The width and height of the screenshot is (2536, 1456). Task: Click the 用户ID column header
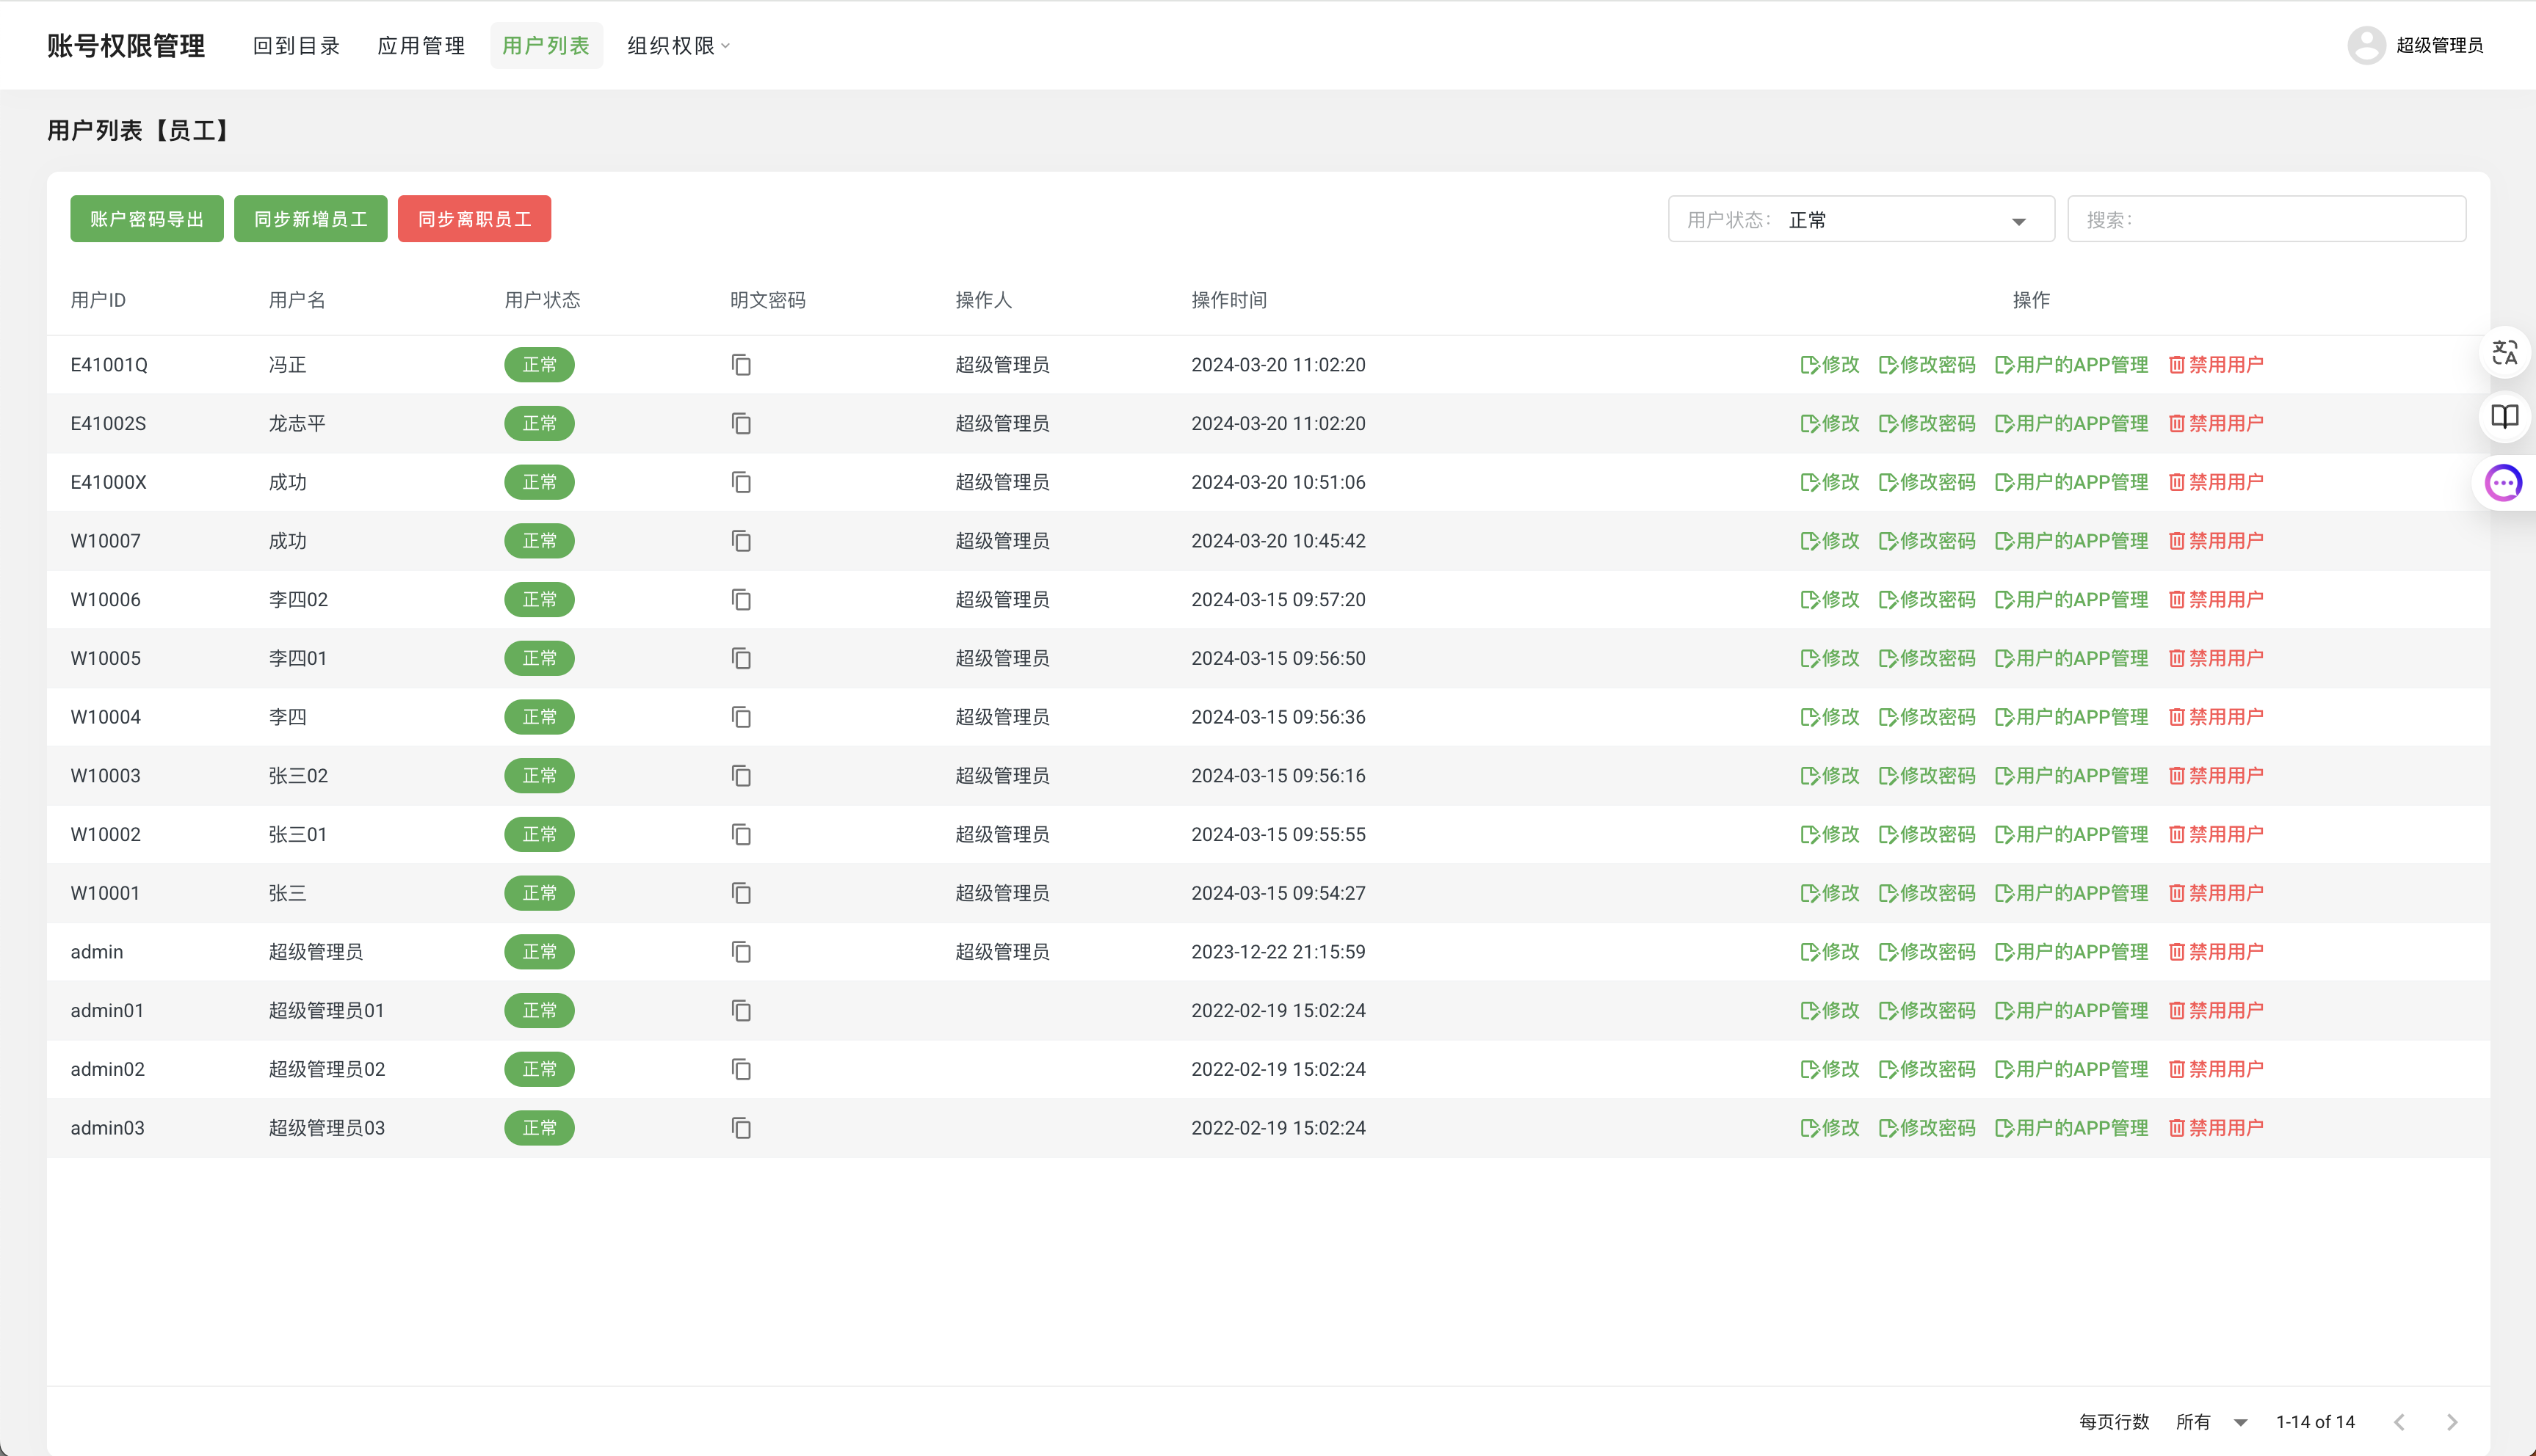(x=98, y=300)
